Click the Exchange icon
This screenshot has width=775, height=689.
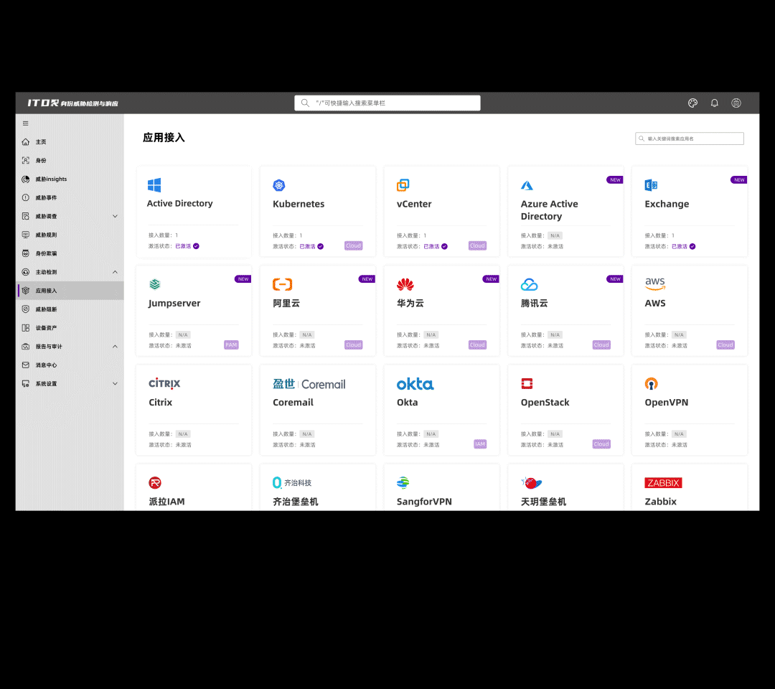click(x=651, y=185)
